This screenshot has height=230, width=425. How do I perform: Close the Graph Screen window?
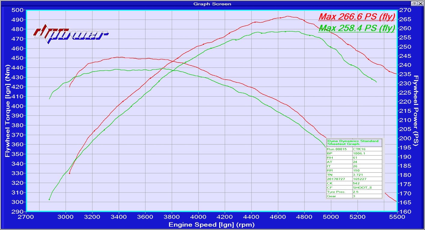(420, 3)
